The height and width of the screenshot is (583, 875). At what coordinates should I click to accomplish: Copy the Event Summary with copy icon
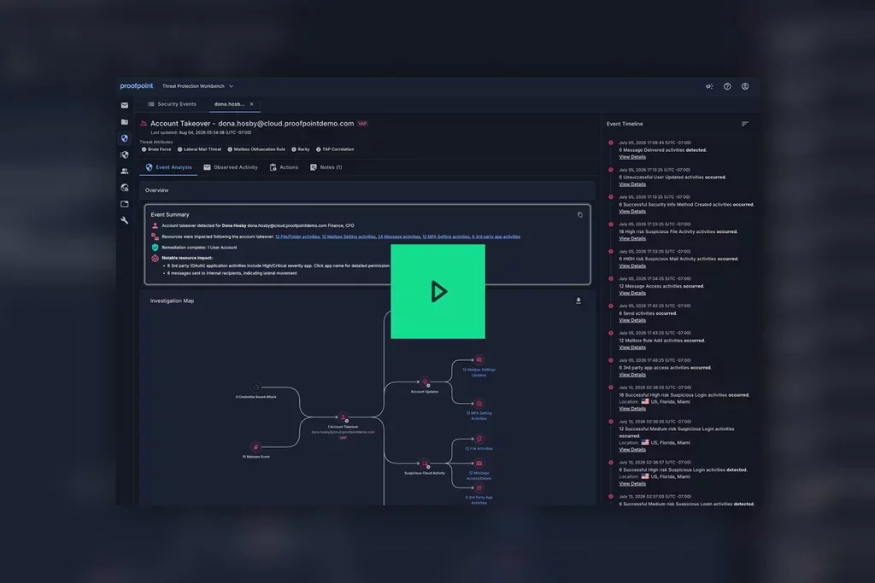[580, 214]
